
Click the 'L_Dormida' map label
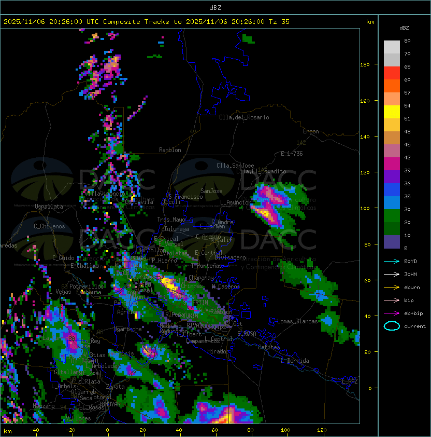click(x=295, y=361)
